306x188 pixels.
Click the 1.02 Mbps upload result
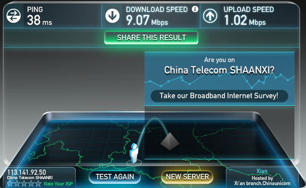[245, 20]
